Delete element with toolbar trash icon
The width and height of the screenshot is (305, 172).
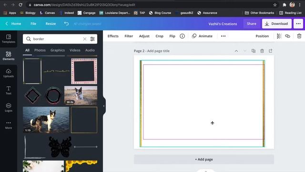[x=299, y=36]
